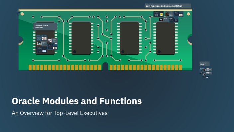
Task: Select the Oracle Modules and Functions title
Action: click(77, 101)
